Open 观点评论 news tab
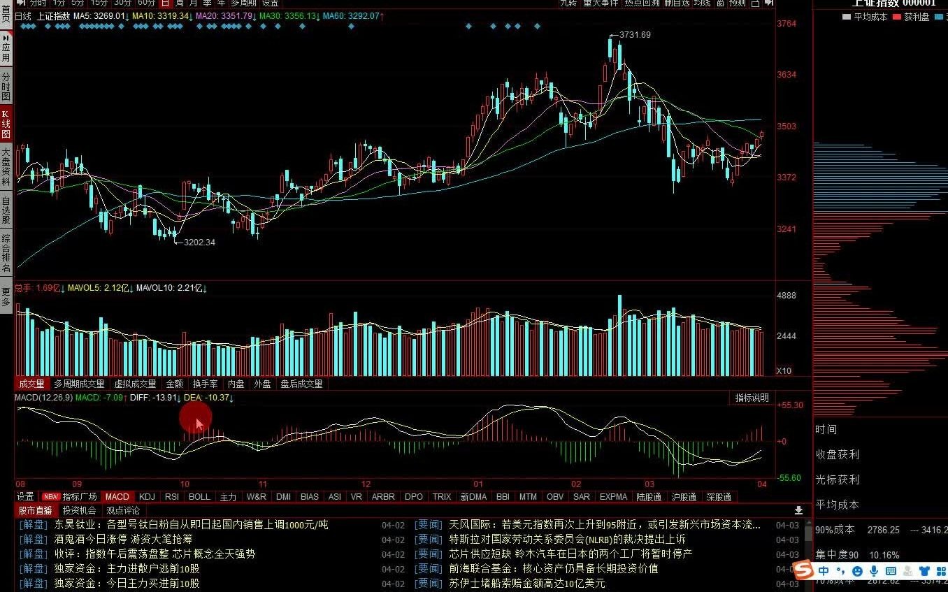The width and height of the screenshot is (948, 592). point(123,510)
